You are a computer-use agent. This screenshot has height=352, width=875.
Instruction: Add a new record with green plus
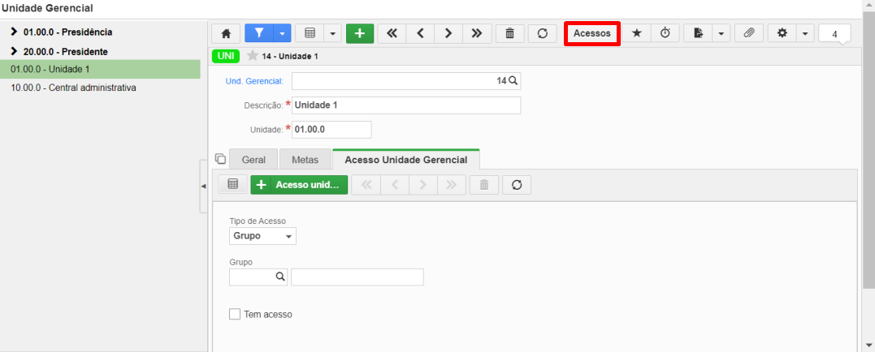point(360,33)
